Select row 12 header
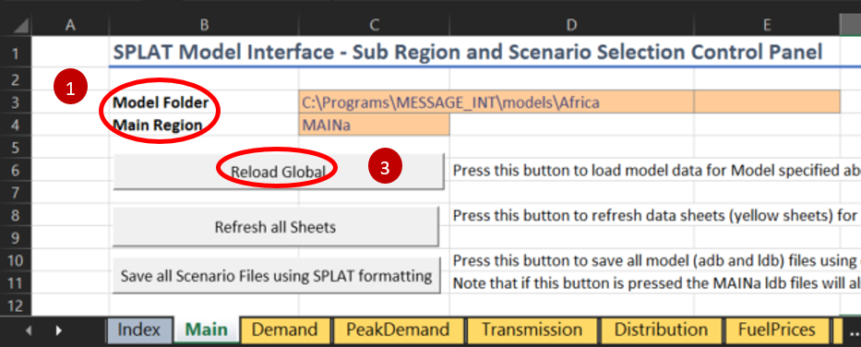Screen dimensions: 861x347 (16, 305)
